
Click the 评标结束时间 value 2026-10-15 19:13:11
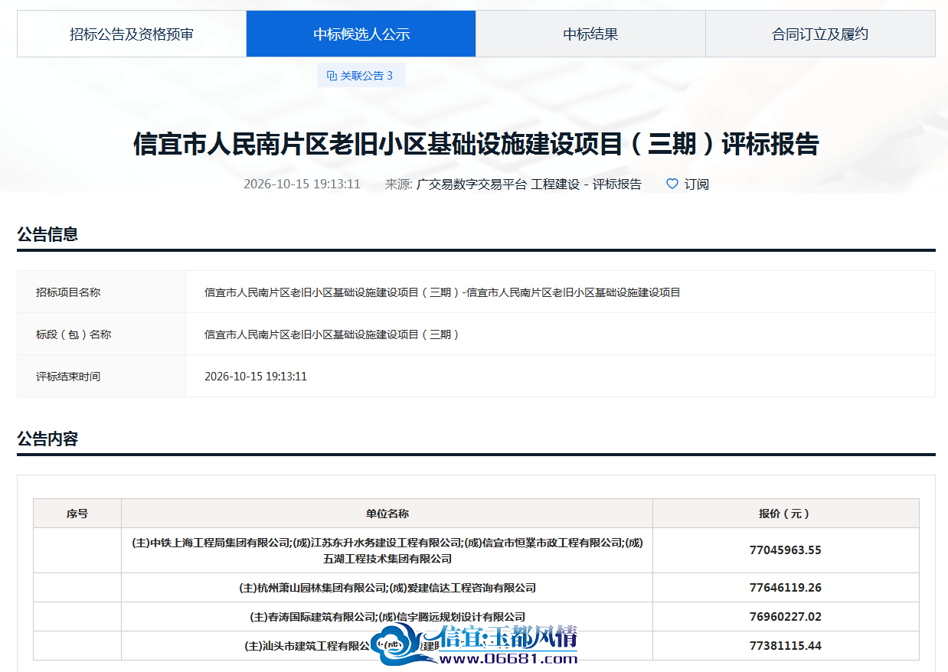coord(256,376)
